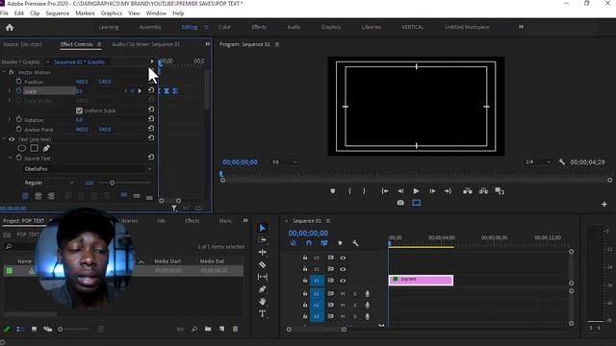Open the Fit zoom level dropdown
Screen dimensions: 616x346
coord(285,162)
